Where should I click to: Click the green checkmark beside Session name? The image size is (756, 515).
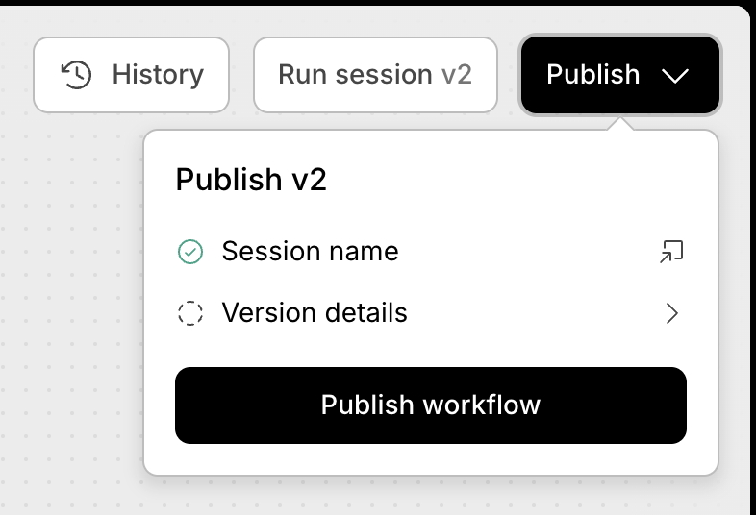[x=190, y=252]
